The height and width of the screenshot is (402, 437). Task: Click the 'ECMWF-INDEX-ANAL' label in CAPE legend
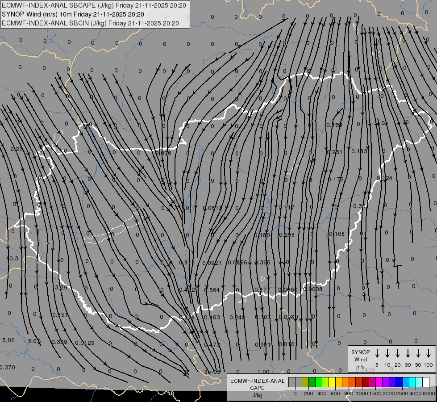[257, 381]
